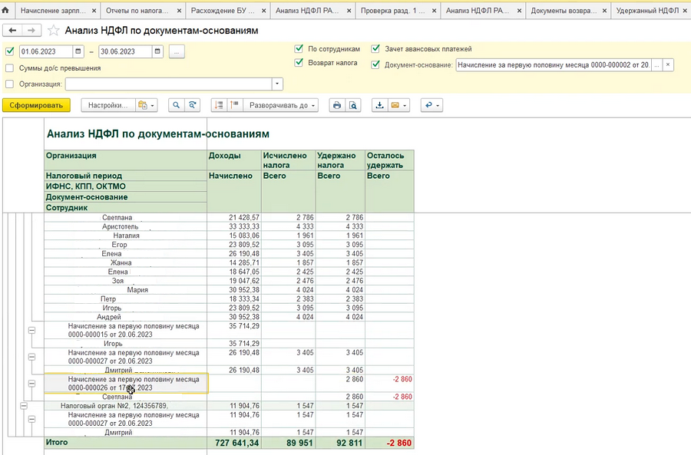
Task: Open the Организация dropdown list
Action: (277, 84)
